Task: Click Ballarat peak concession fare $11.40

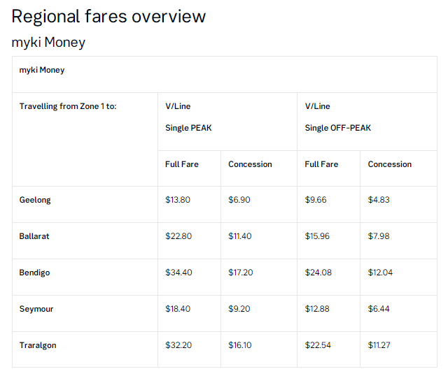Action: pyautogui.click(x=239, y=236)
